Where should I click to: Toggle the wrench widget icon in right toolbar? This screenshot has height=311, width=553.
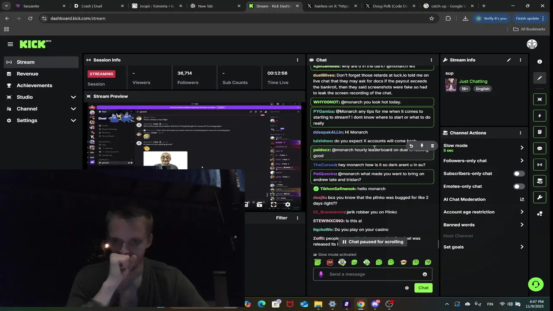point(540,197)
